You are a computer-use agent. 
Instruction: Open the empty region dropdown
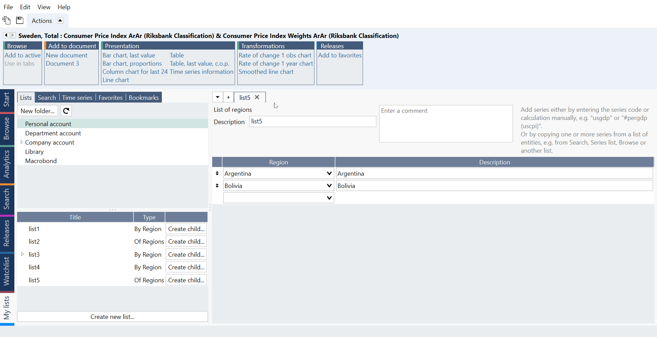pos(329,198)
